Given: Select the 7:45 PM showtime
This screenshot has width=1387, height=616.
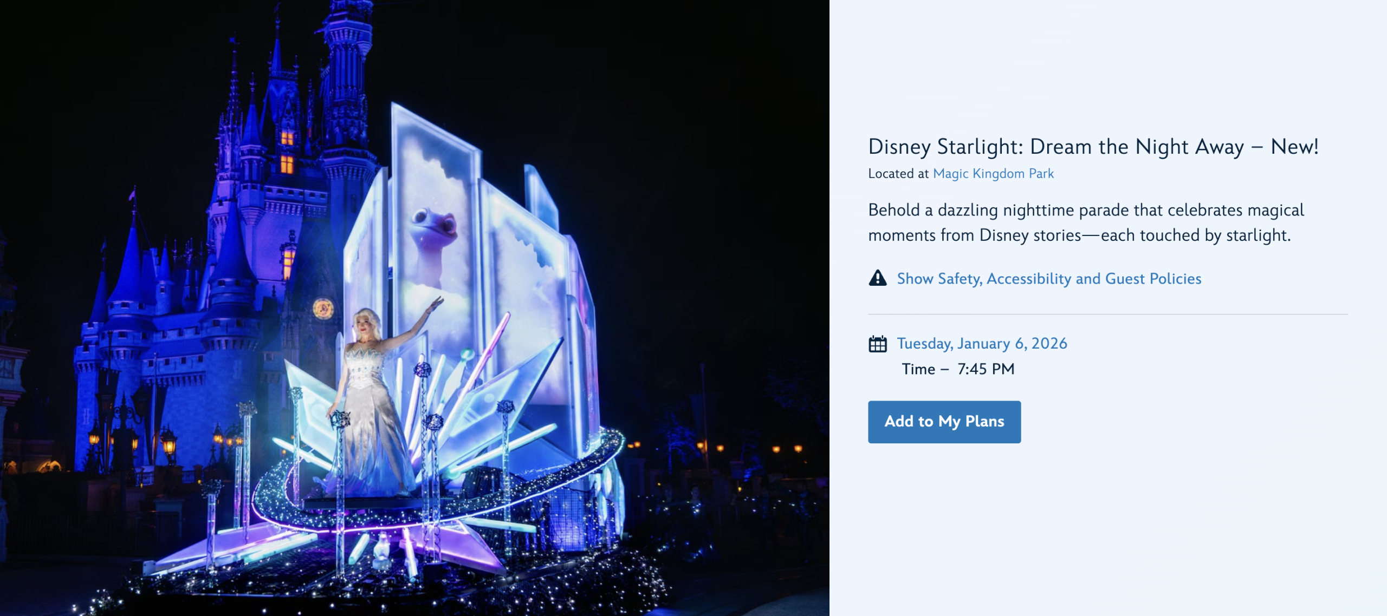Looking at the screenshot, I should click(986, 369).
